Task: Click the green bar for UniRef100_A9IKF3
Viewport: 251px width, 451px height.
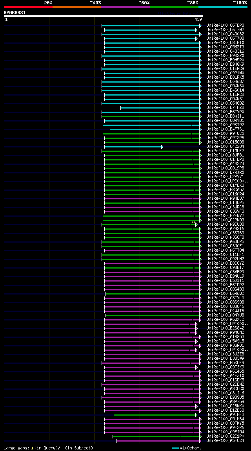Action: click(156, 415)
